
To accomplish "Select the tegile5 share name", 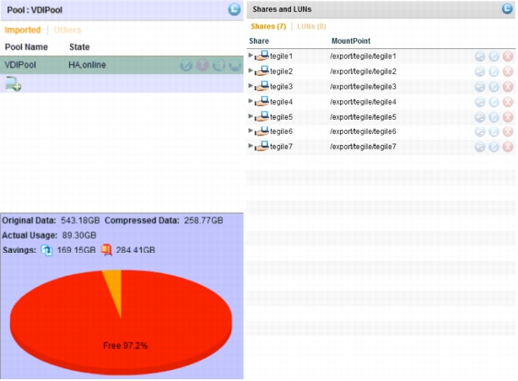I will click(282, 117).
